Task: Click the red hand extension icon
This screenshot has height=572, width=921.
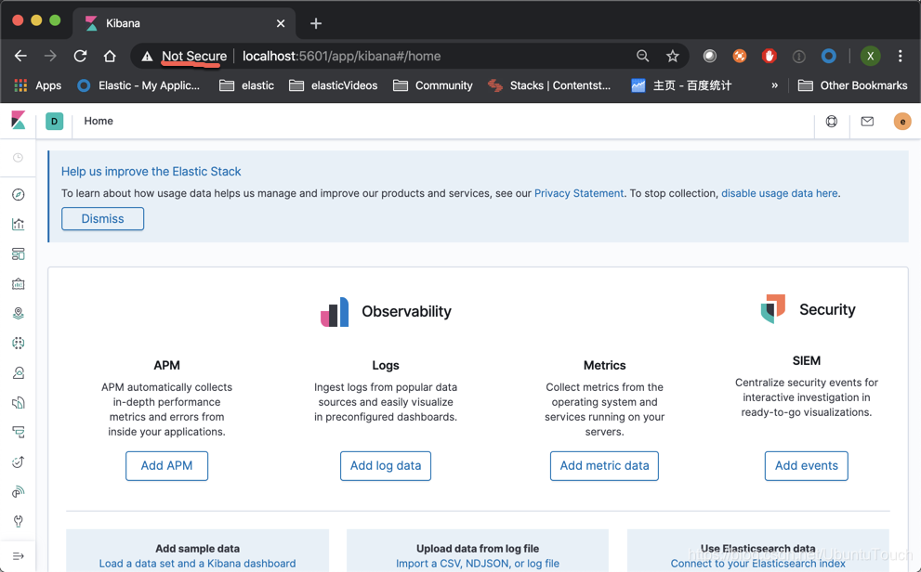Action: (x=769, y=57)
